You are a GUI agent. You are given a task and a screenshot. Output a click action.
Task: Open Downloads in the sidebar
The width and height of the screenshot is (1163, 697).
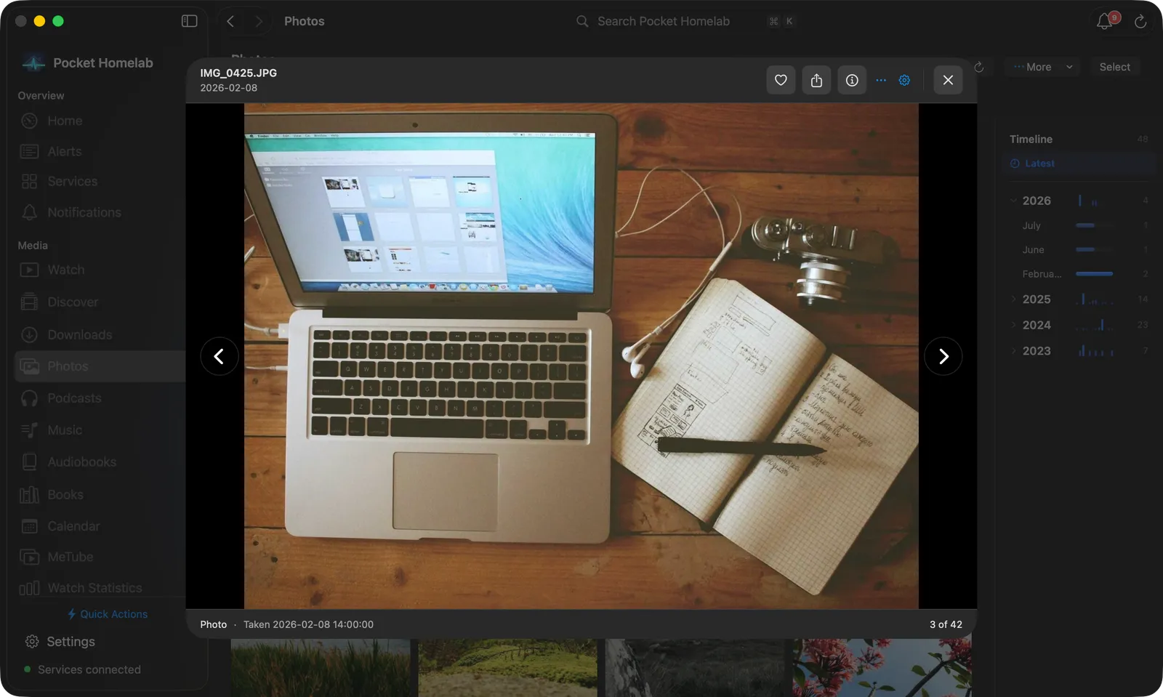pos(100,334)
